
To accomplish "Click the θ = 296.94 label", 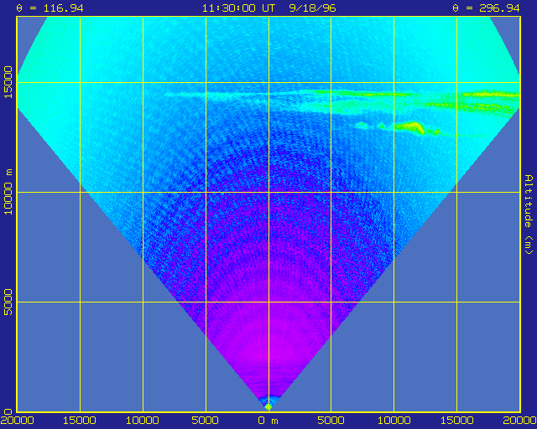I will point(486,8).
